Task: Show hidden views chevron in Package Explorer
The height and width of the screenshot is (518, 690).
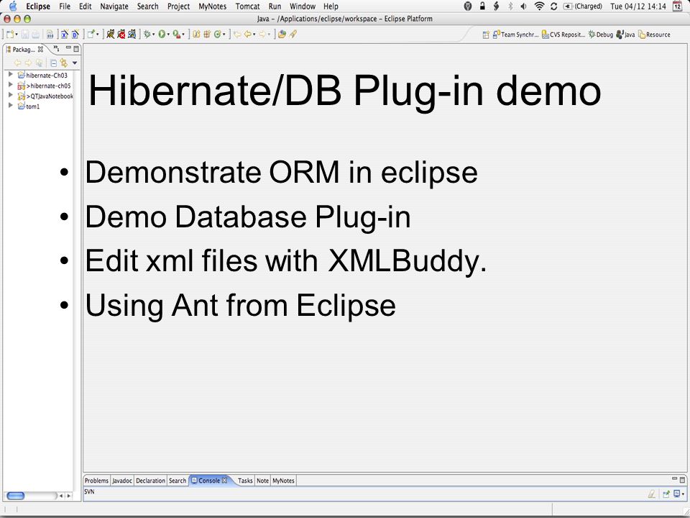Action: 56,49
